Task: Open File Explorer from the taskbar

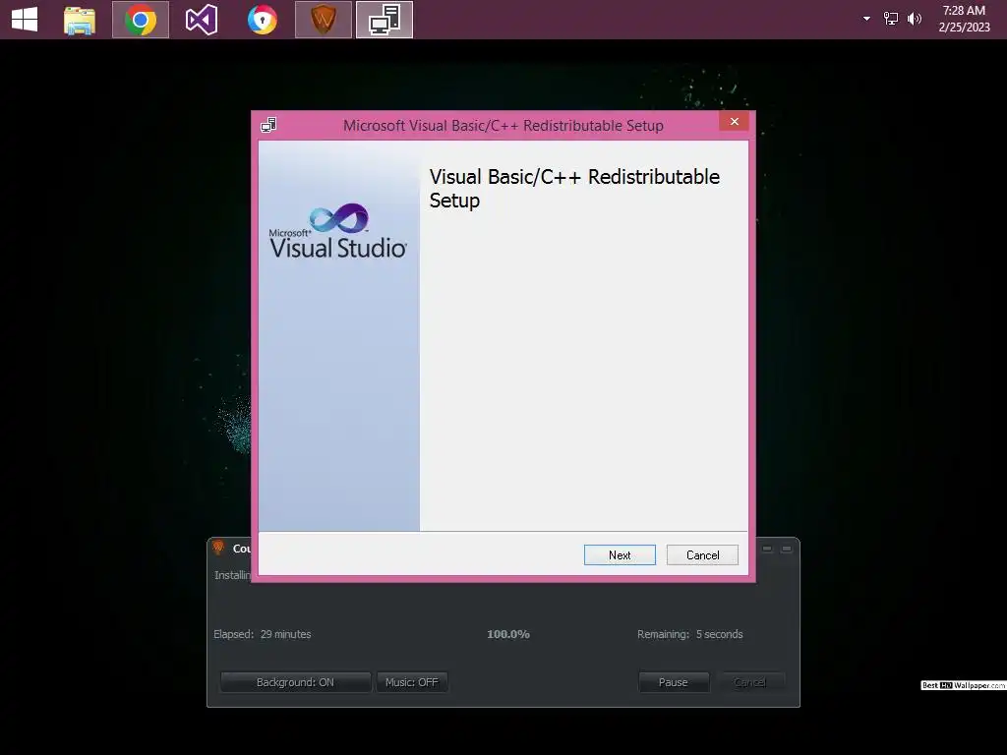Action: point(80,20)
